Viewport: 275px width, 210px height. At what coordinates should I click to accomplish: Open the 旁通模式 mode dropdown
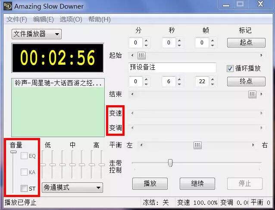72,188
